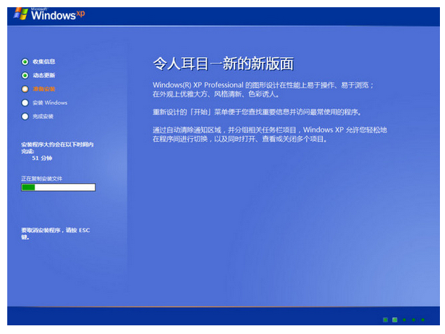The width and height of the screenshot is (445, 334).
Task: Click the 令人耳目一新的新版面 heading
Action: (224, 63)
